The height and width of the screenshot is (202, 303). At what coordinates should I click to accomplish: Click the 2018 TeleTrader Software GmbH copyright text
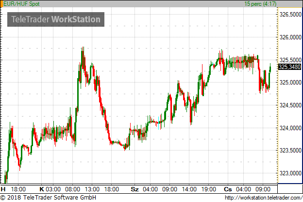tap(48, 198)
